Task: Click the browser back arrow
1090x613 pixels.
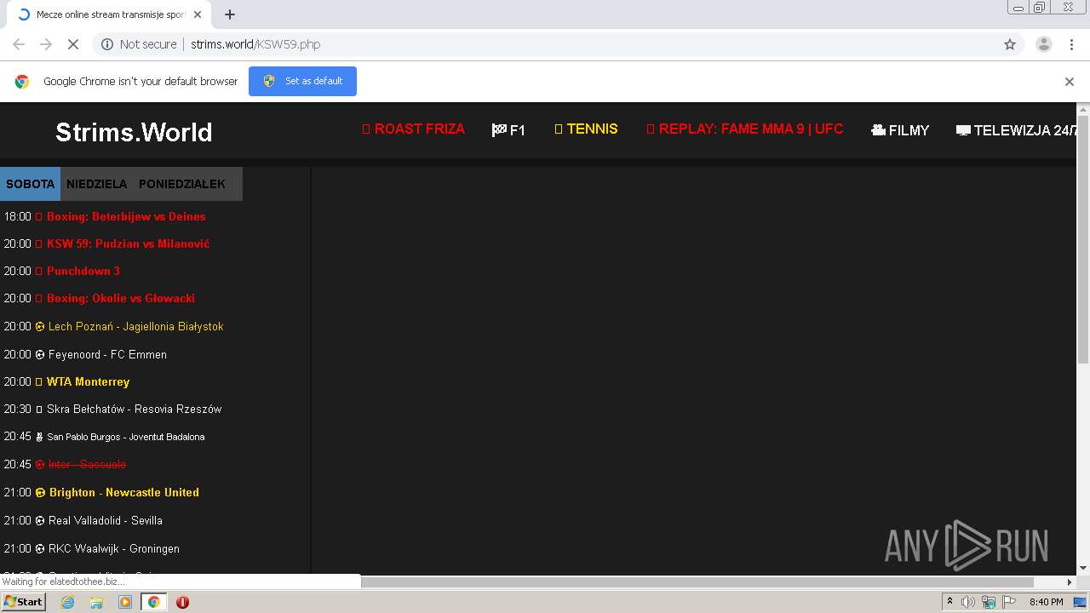Action: pos(19,44)
